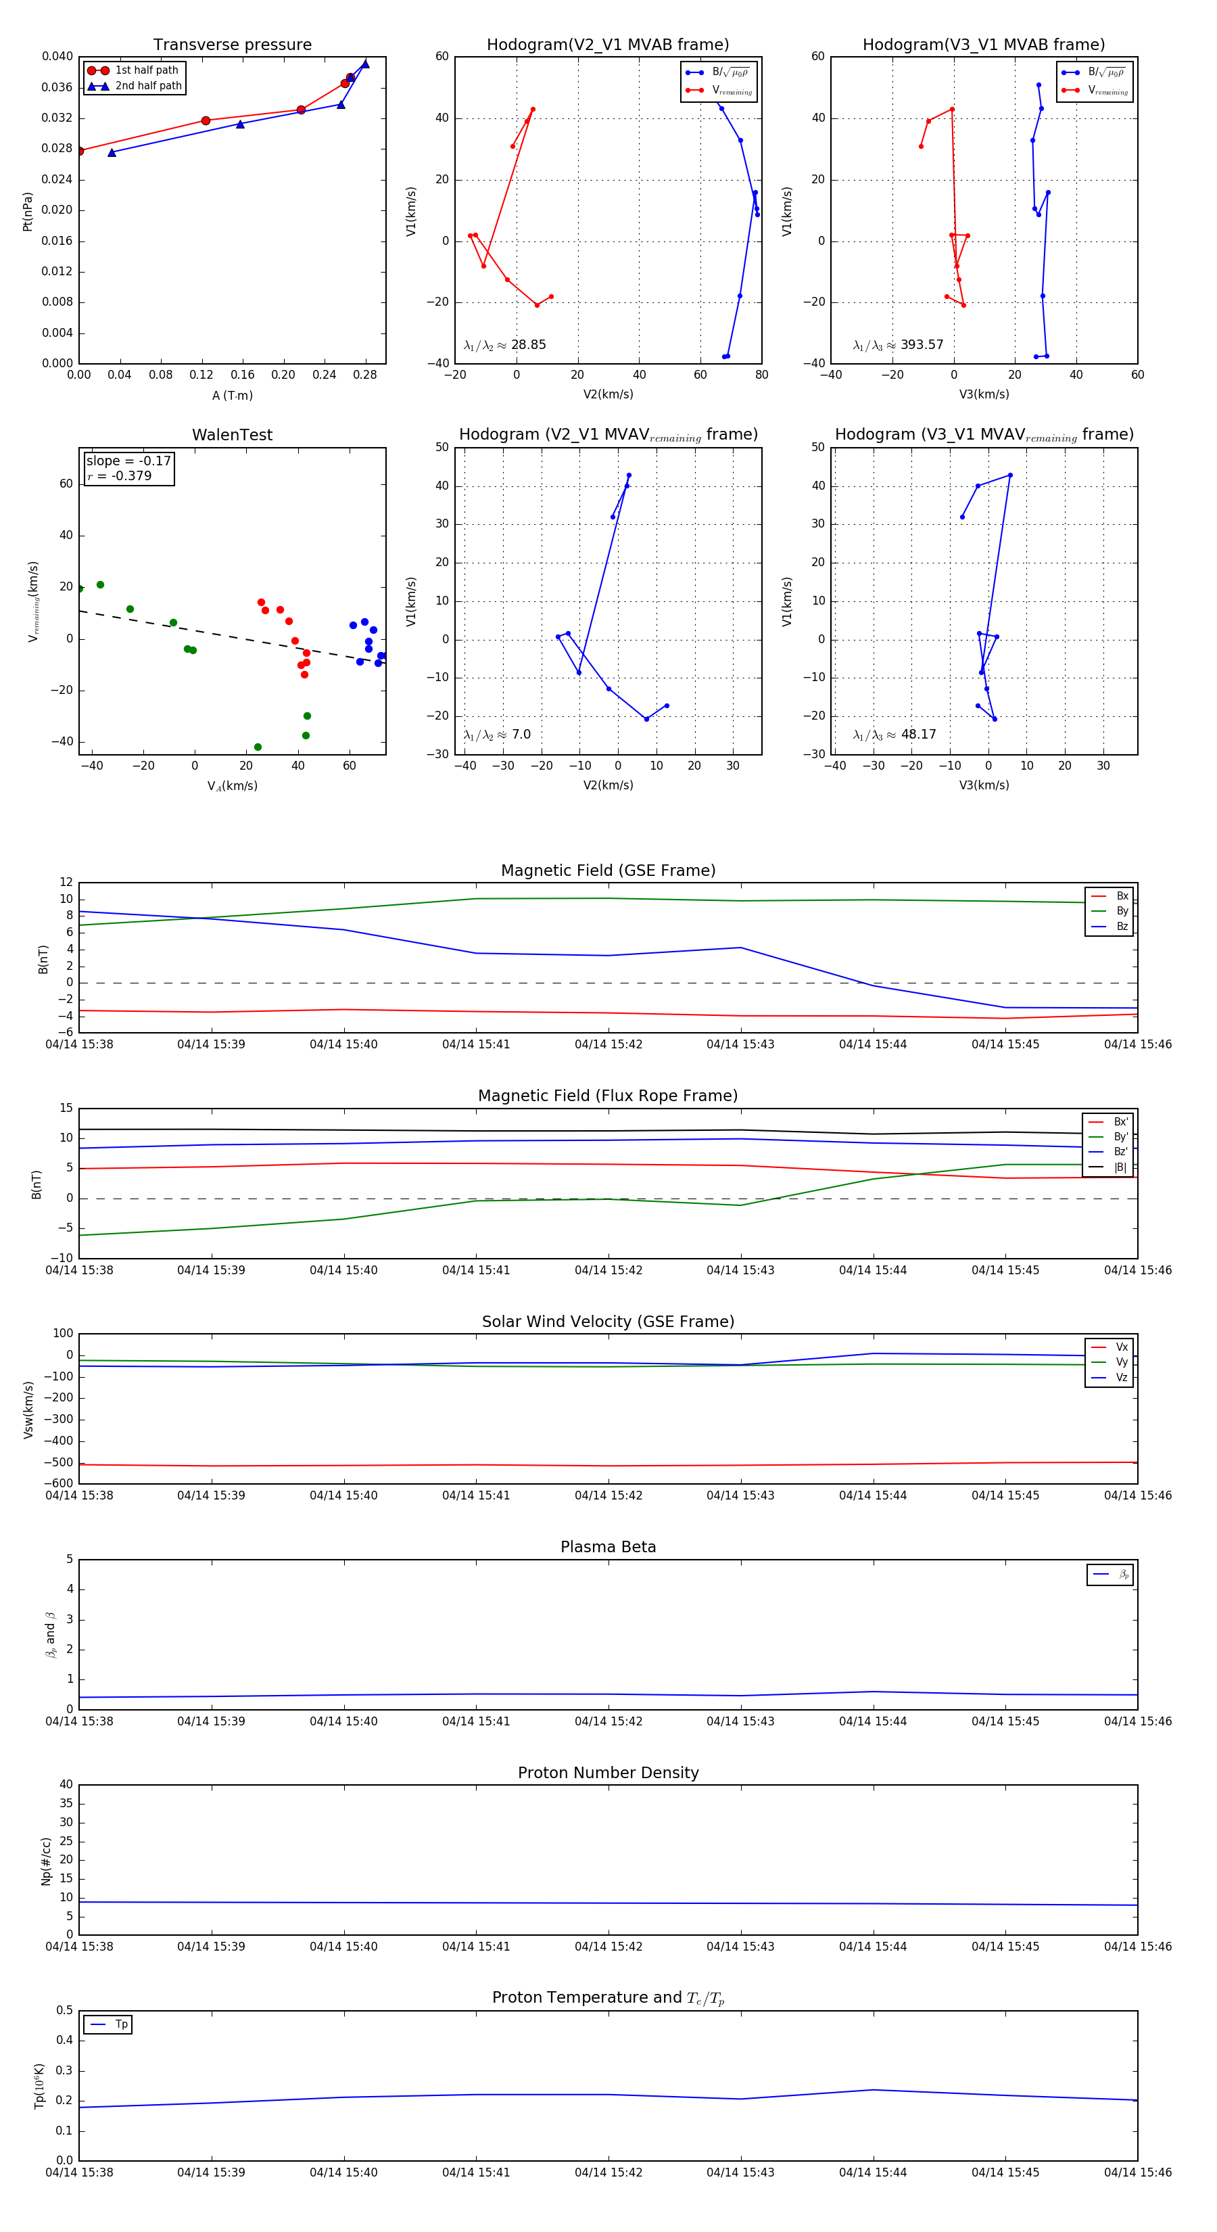Click the 'Plasma Beta' plot title
The height and width of the screenshot is (2232, 1217).
[608, 1548]
